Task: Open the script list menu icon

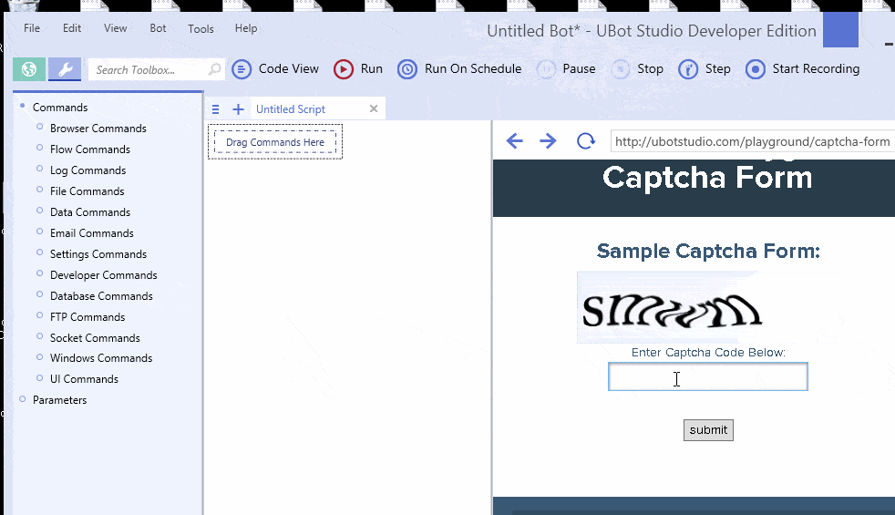Action: pos(216,109)
